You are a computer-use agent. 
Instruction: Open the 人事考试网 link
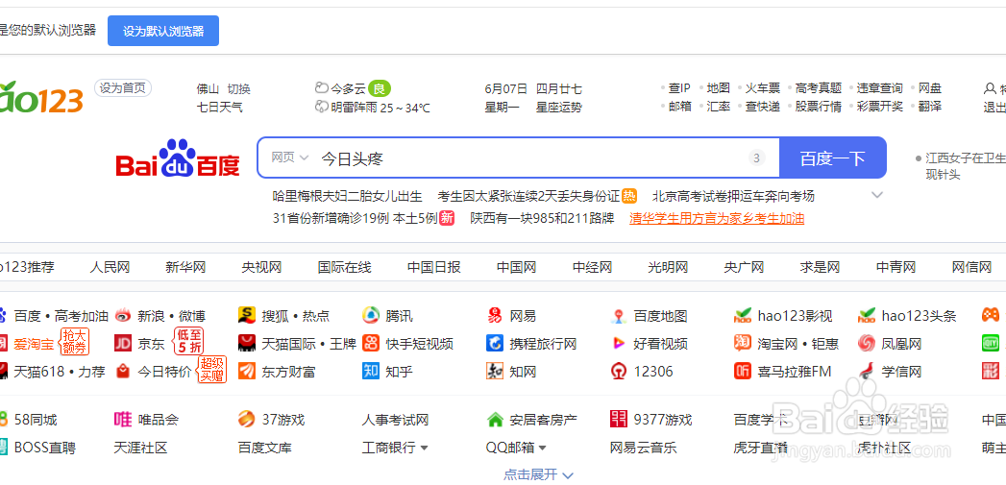point(395,421)
